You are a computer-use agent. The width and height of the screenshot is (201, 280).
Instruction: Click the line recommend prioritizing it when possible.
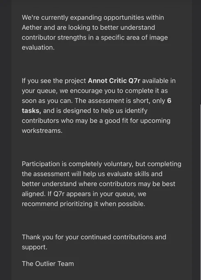83,204
